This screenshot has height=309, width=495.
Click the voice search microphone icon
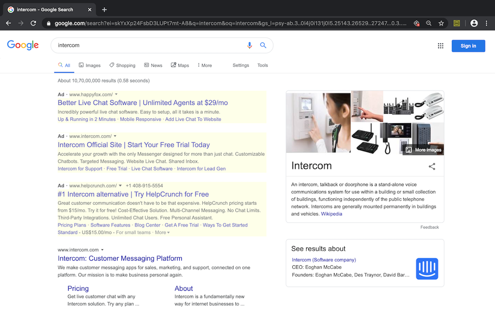tap(249, 46)
